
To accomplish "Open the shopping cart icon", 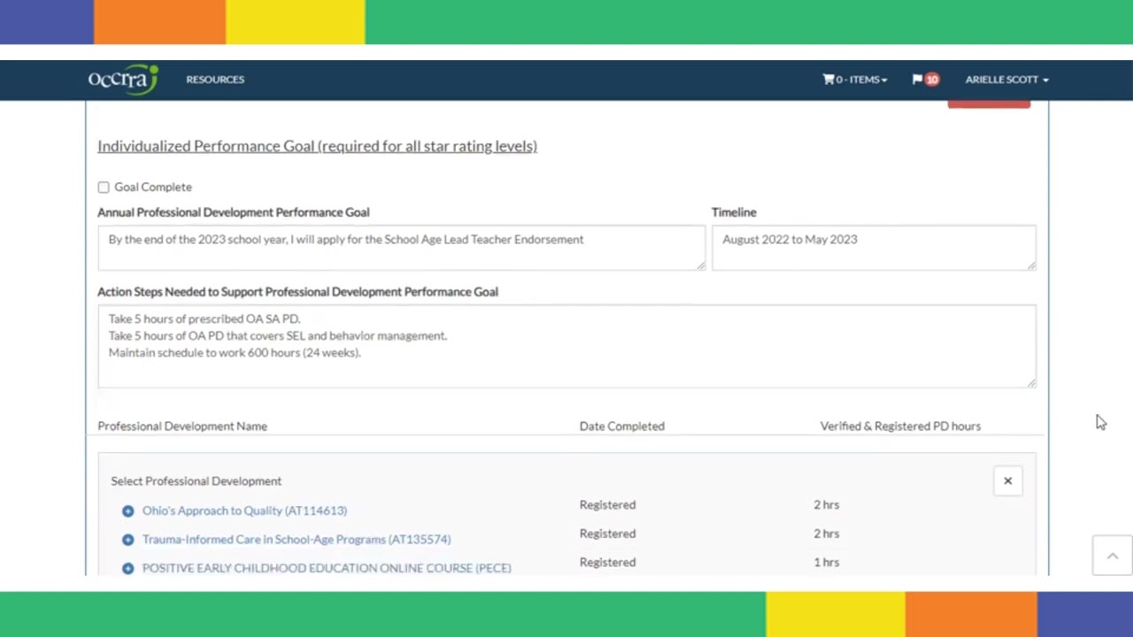I will click(829, 79).
